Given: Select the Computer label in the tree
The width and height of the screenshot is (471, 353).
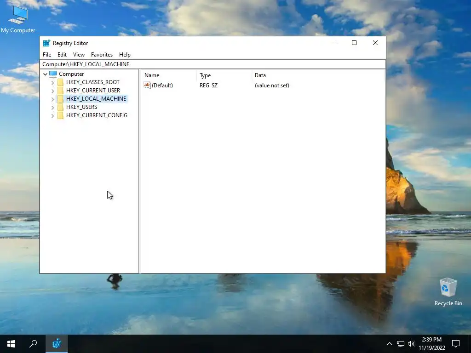Looking at the screenshot, I should (x=71, y=74).
